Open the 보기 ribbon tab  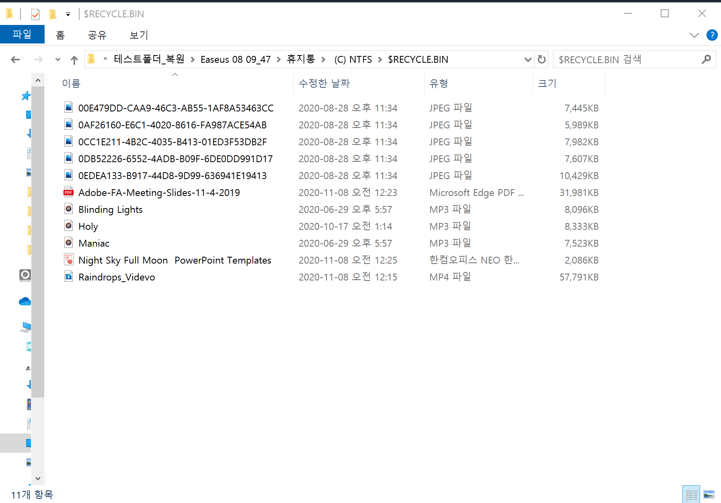139,35
